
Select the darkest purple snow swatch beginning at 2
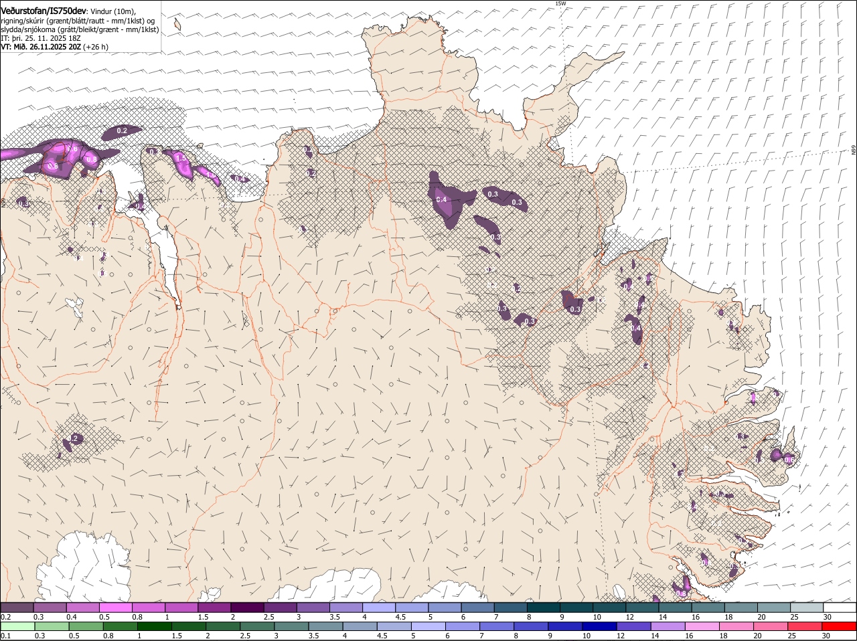click(247, 608)
